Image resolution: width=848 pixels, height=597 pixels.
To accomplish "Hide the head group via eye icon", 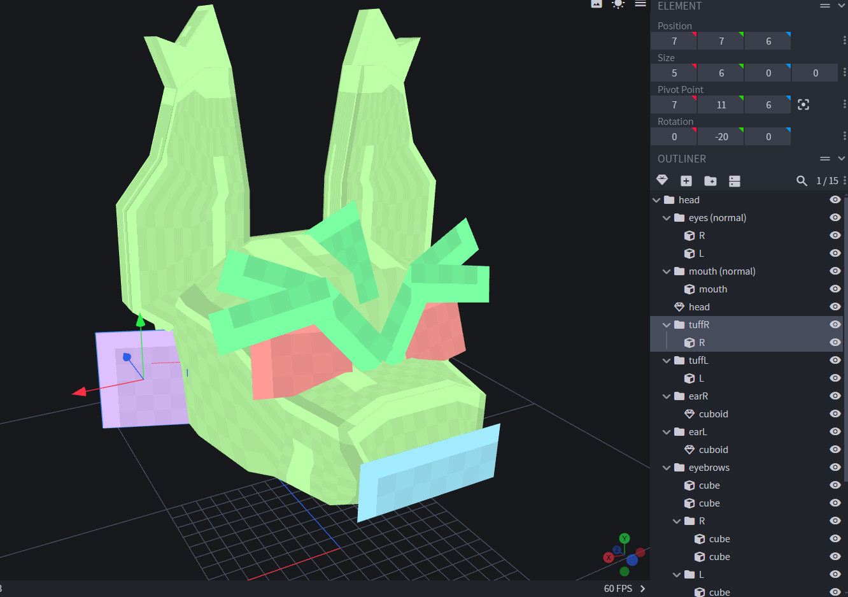I will 835,200.
